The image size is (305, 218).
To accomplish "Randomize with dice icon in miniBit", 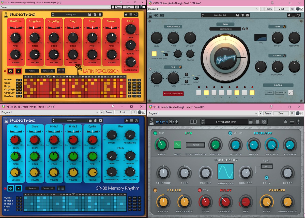I will (x=264, y=122).
